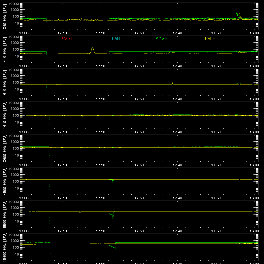The height and width of the screenshot is (264, 264).
Task: Click the 18:00 tick label under the 4995 MHz panel
Action: [254, 198]
